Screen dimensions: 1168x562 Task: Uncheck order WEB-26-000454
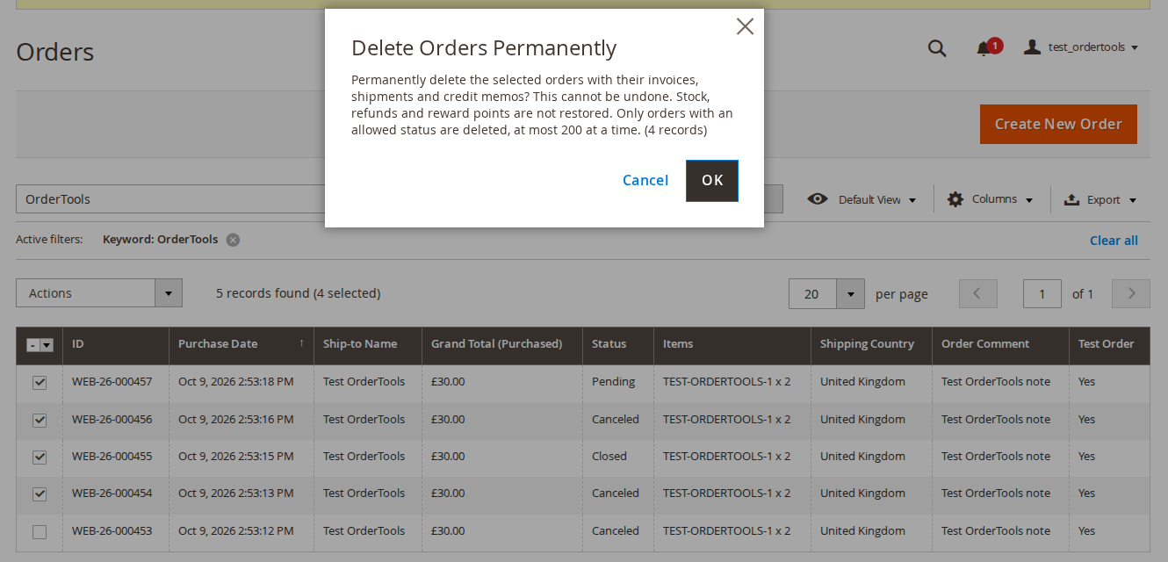(40, 494)
